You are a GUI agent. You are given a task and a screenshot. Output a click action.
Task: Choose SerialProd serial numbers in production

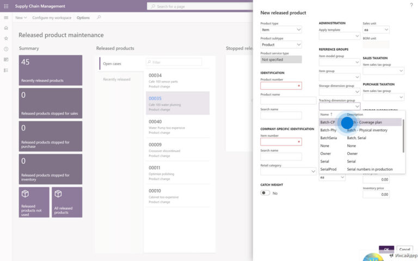point(360,169)
